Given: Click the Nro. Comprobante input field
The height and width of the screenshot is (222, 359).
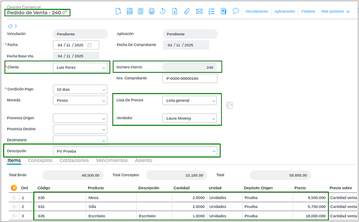Looking at the screenshot, I should click(189, 79).
